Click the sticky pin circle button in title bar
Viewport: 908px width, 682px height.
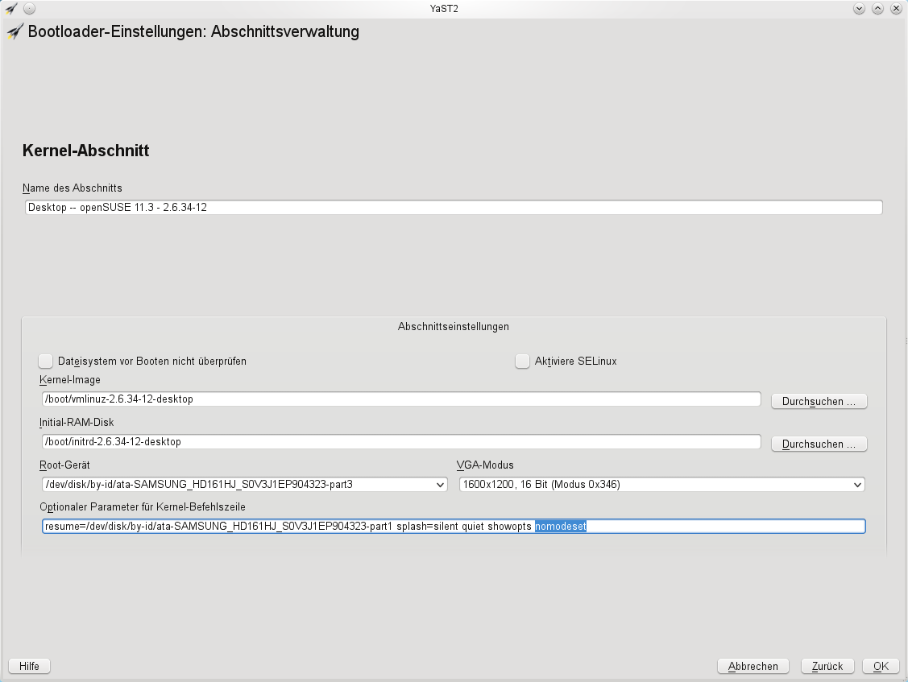[x=30, y=8]
